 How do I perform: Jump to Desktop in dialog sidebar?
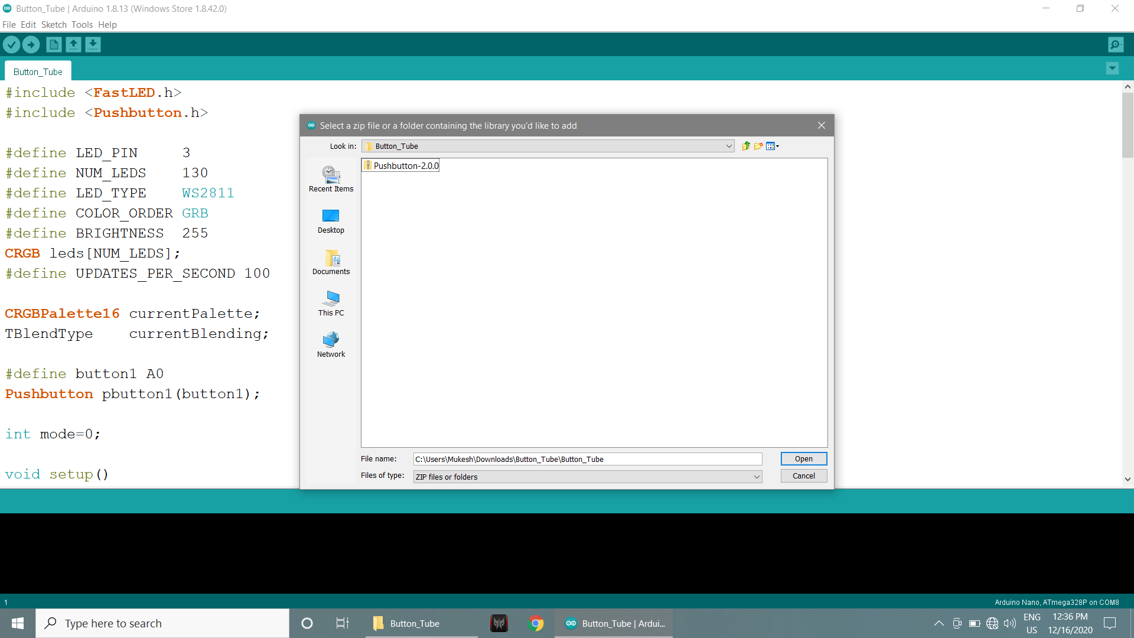[331, 222]
